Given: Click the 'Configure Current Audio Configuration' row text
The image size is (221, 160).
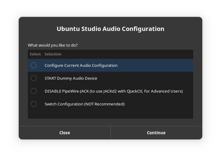Looking at the screenshot, I should [81, 65].
